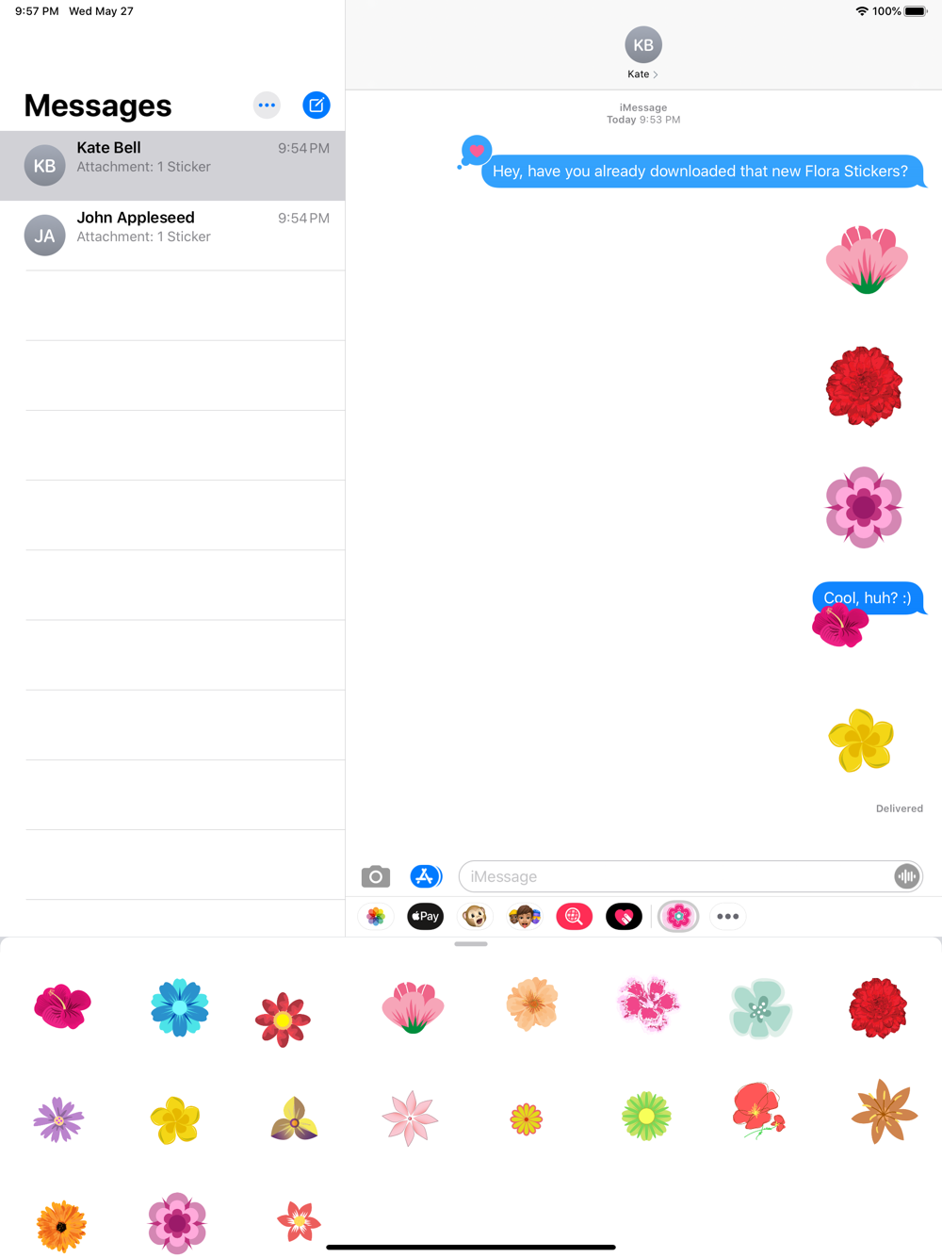This screenshot has width=942, height=1257.
Task: Choose the green daisy sticker
Action: tap(646, 1118)
